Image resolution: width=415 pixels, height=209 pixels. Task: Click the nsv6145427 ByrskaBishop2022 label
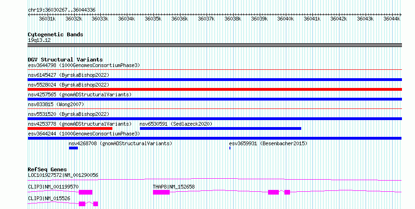69,75
